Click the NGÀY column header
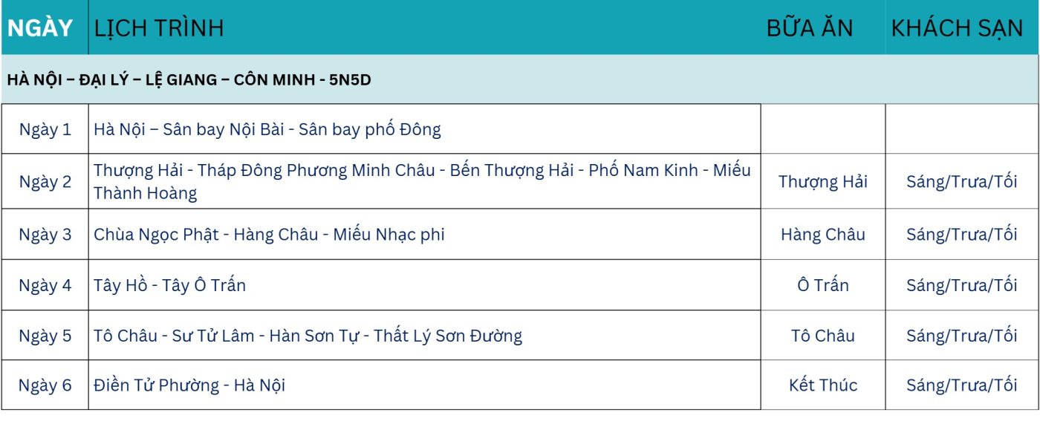Image resolution: width=1040 pixels, height=430 pixels. click(45, 27)
